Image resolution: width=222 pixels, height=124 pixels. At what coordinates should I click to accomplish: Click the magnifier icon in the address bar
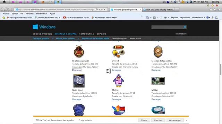(x=96, y=9)
